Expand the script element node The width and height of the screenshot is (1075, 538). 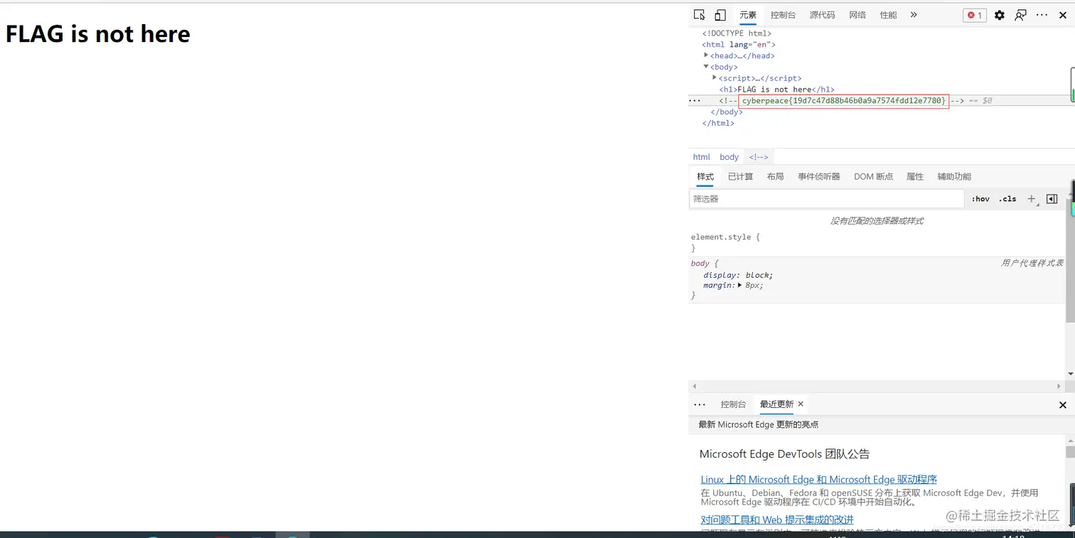click(715, 77)
